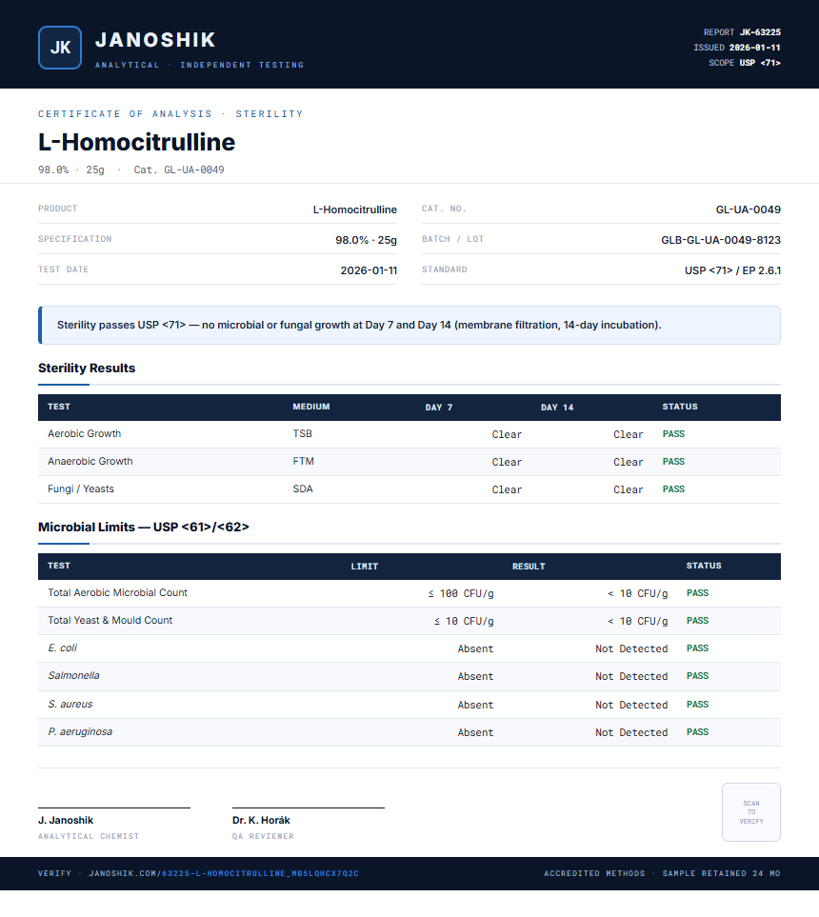Image resolution: width=819 pixels, height=917 pixels.
Task: Click the Salmonella row label
Action: (x=73, y=675)
